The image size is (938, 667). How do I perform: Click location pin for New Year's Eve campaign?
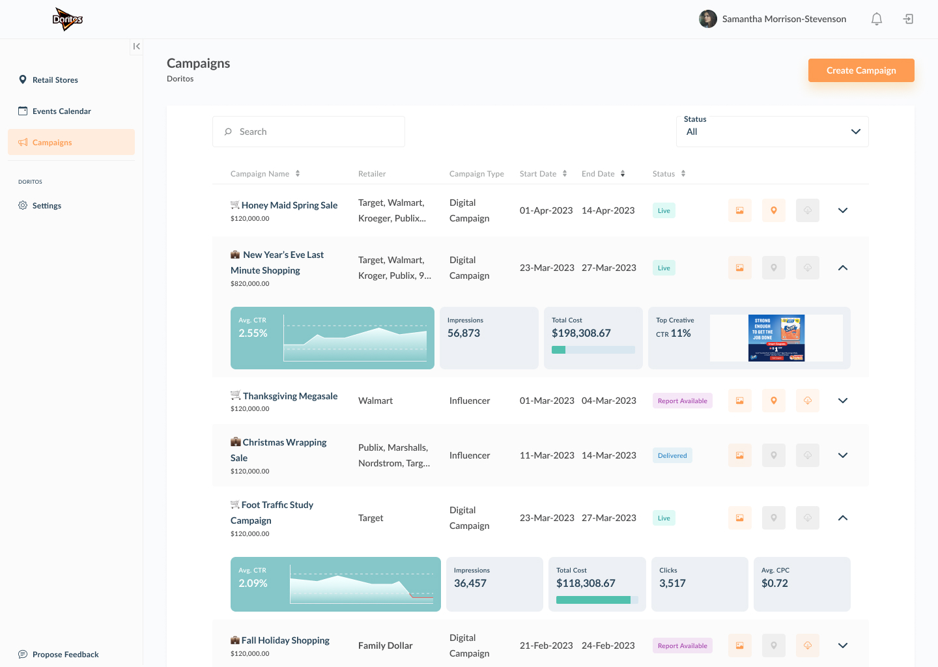(774, 268)
